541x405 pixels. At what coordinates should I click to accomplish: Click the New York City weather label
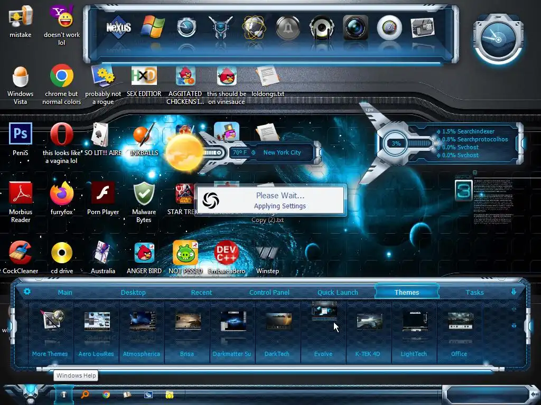[282, 152]
